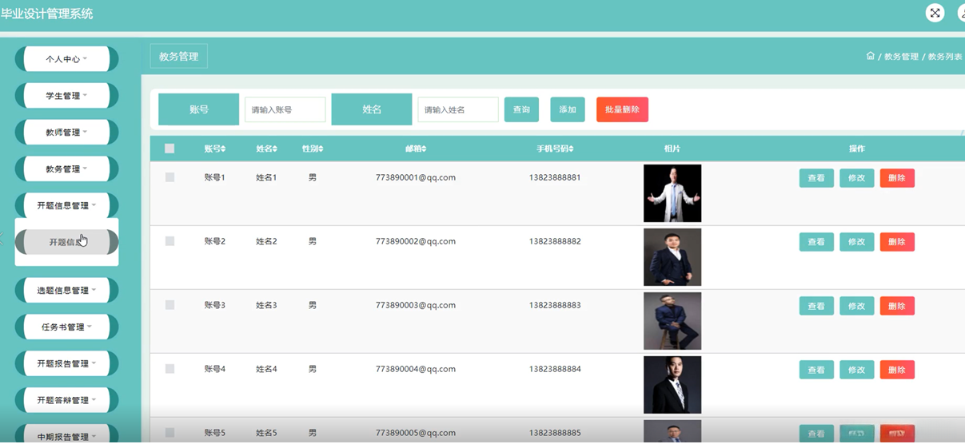Expand the 教务管理 sidebar menu
965x444 pixels.
tap(66, 169)
